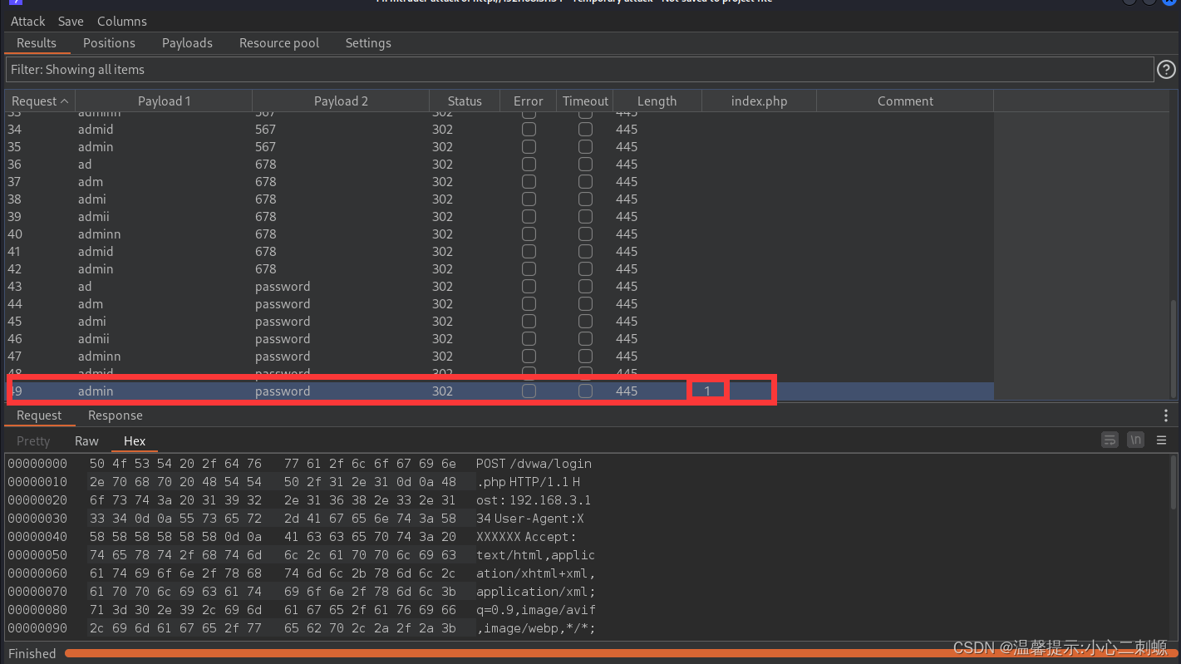The image size is (1181, 664).
Task: Select request row 40 adminn 678
Action: click(499, 234)
